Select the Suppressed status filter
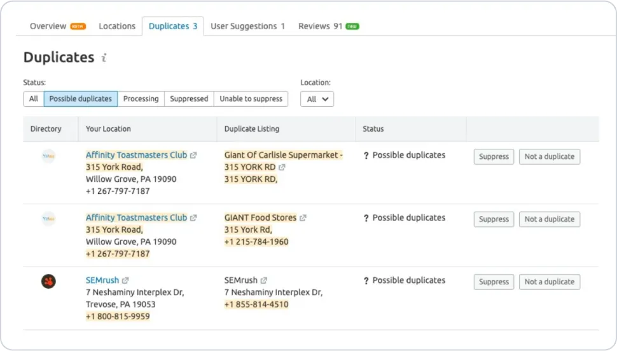Viewport: 617px width, 351px height. point(189,99)
